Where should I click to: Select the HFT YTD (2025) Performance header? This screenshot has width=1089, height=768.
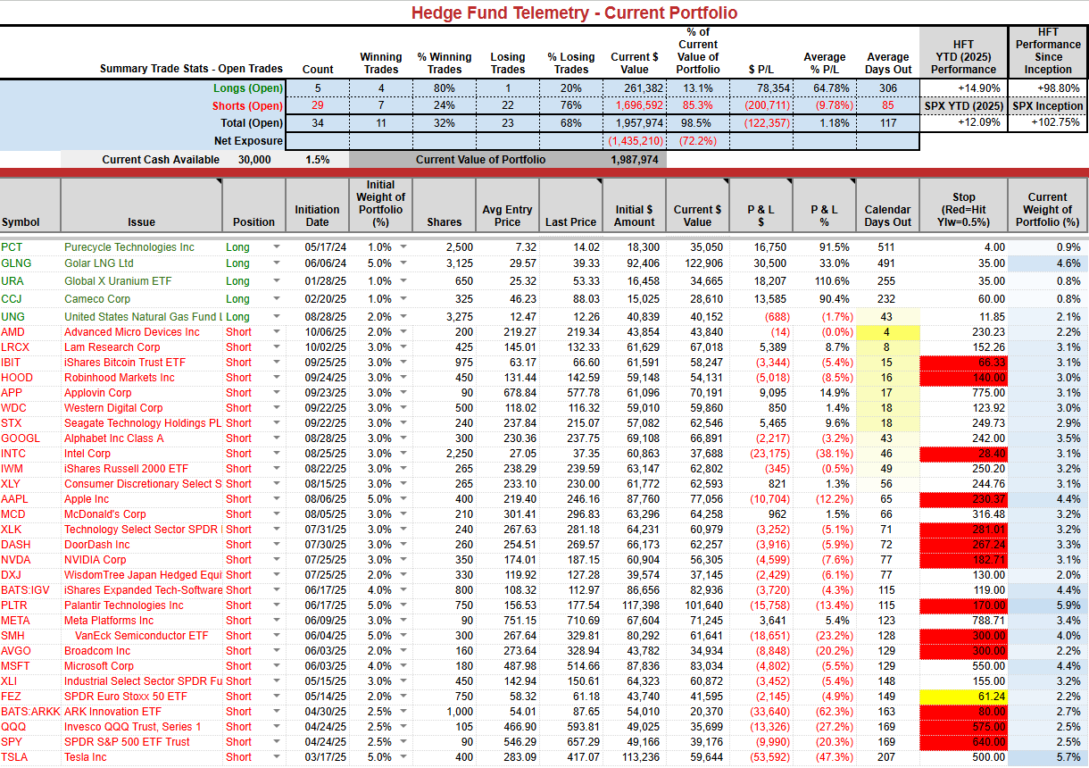coord(963,56)
